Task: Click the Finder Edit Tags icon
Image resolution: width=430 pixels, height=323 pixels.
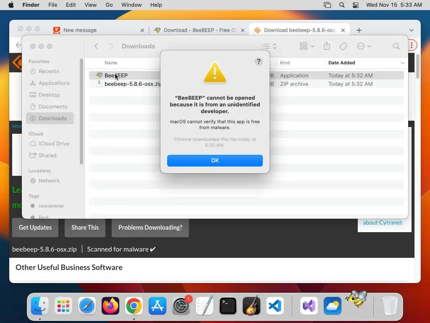Action: (x=343, y=46)
